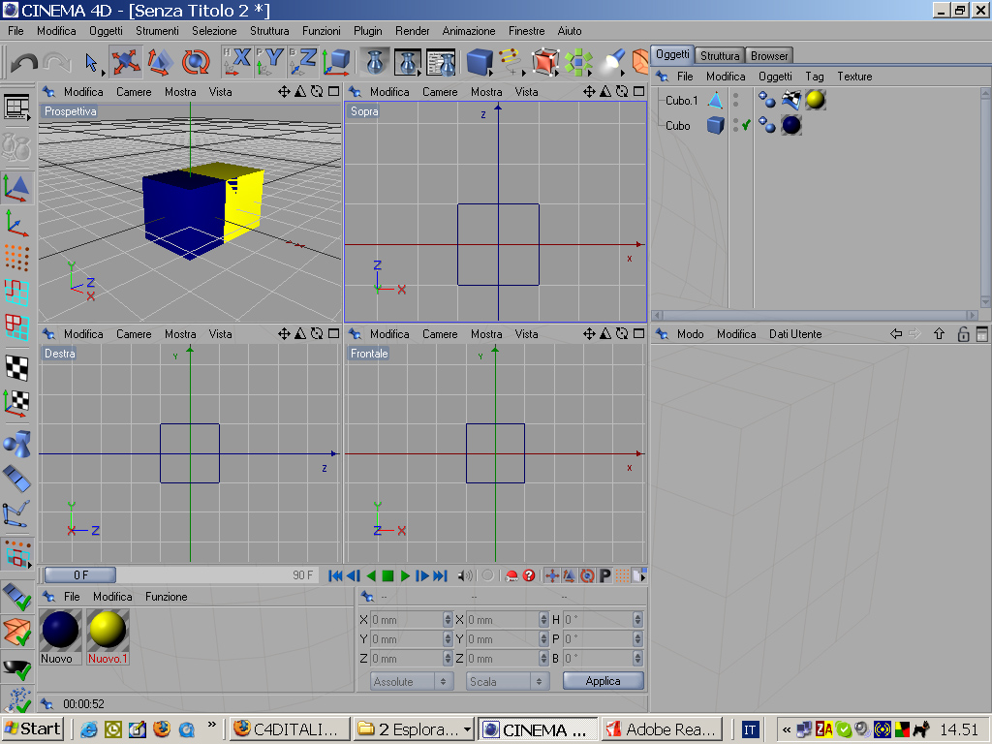Activate the Rotate tool
Viewport: 992px width, 744px height.
(196, 62)
